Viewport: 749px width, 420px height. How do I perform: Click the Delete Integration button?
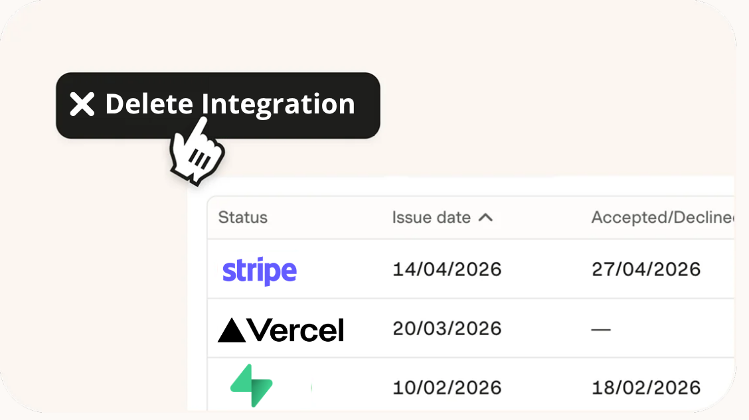[218, 105]
